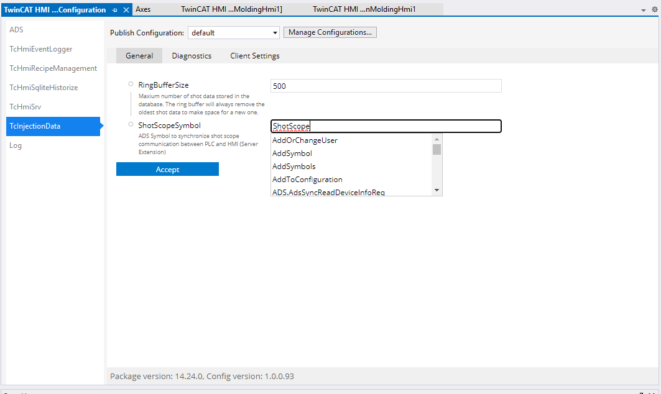Screen dimensions: 661x394
Task: Click the RingBufferSize label
Action: (164, 85)
